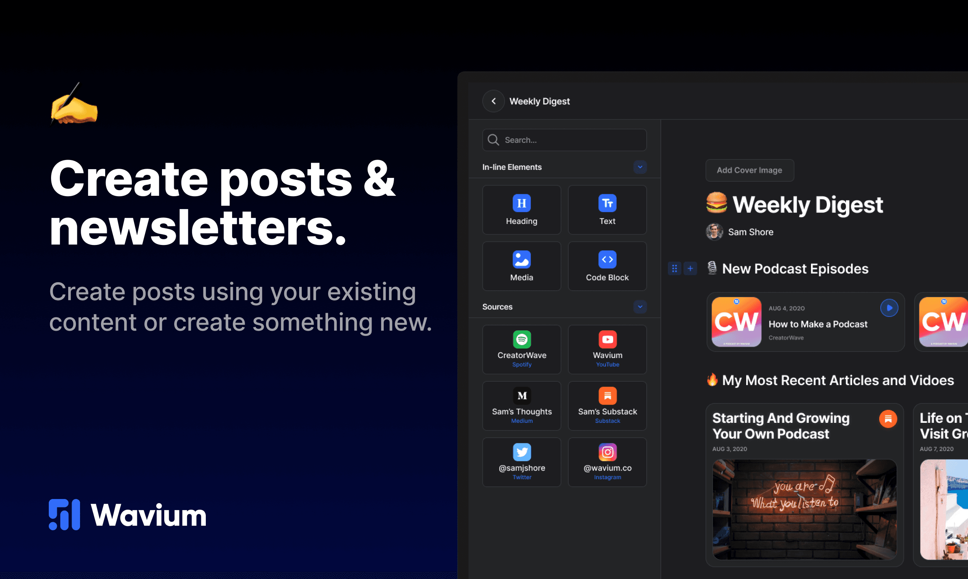
Task: Click the back arrow beside Weekly Digest
Action: (x=494, y=101)
